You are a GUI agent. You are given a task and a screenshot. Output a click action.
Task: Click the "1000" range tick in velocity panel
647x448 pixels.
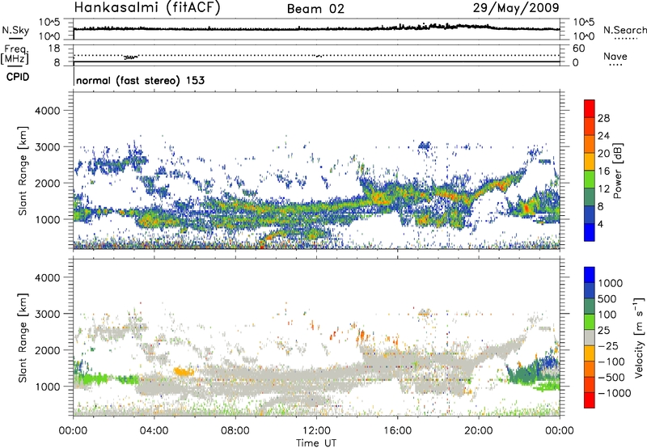47,387
